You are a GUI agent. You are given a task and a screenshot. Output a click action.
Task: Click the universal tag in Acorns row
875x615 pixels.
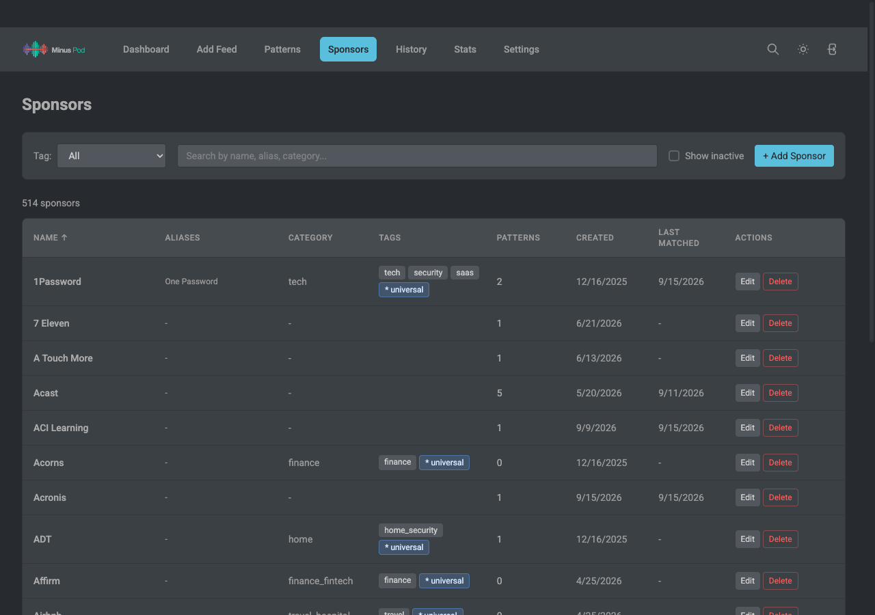444,463
